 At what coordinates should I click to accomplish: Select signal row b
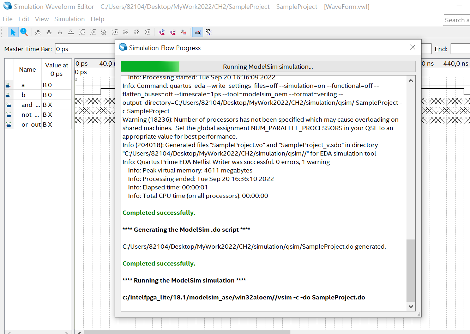tap(38, 95)
